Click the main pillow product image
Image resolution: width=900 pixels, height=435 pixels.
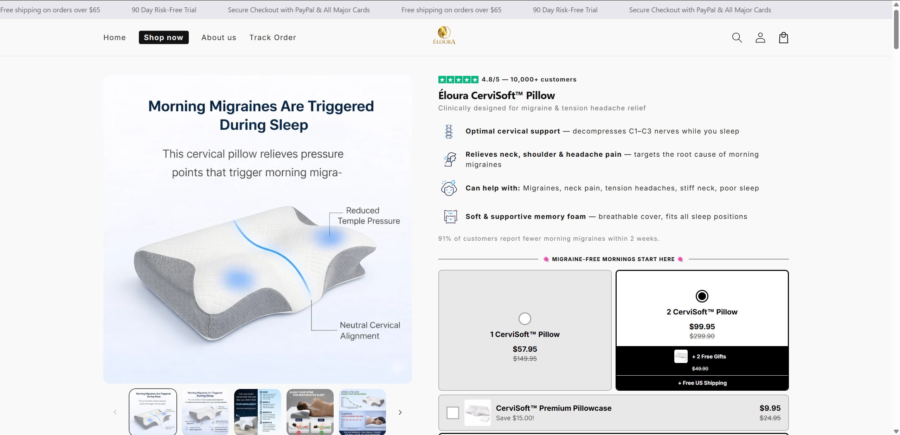(258, 229)
